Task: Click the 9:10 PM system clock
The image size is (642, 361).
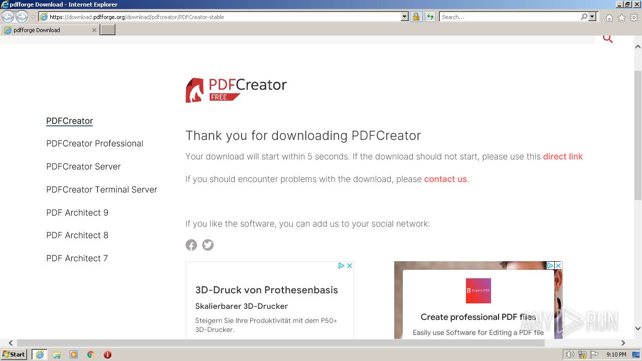Action: tap(616, 354)
